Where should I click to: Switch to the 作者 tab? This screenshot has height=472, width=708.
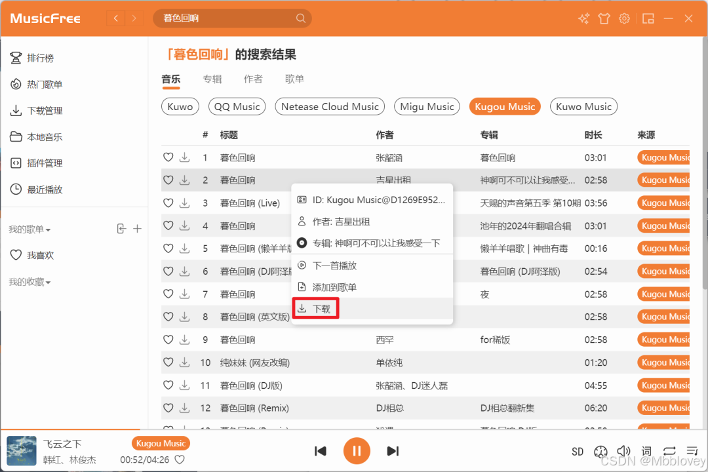[x=253, y=79]
